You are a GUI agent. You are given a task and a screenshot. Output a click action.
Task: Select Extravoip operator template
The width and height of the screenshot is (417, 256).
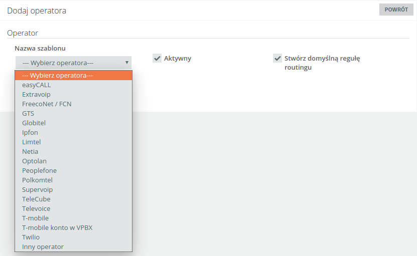(73, 95)
